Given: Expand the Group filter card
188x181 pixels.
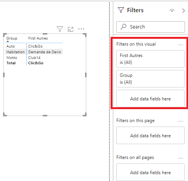Looking at the screenshot, I should 150,79.
